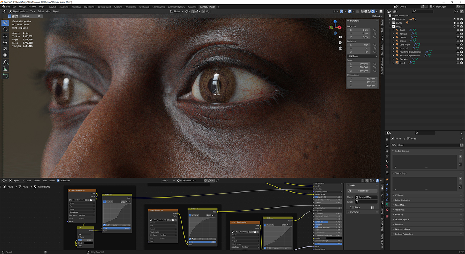Activate the Add Cube tool
The height and width of the screenshot is (254, 465).
[5, 75]
